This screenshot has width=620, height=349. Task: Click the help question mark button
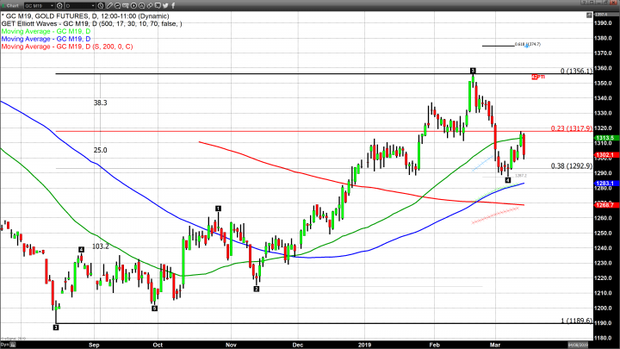(584, 3)
